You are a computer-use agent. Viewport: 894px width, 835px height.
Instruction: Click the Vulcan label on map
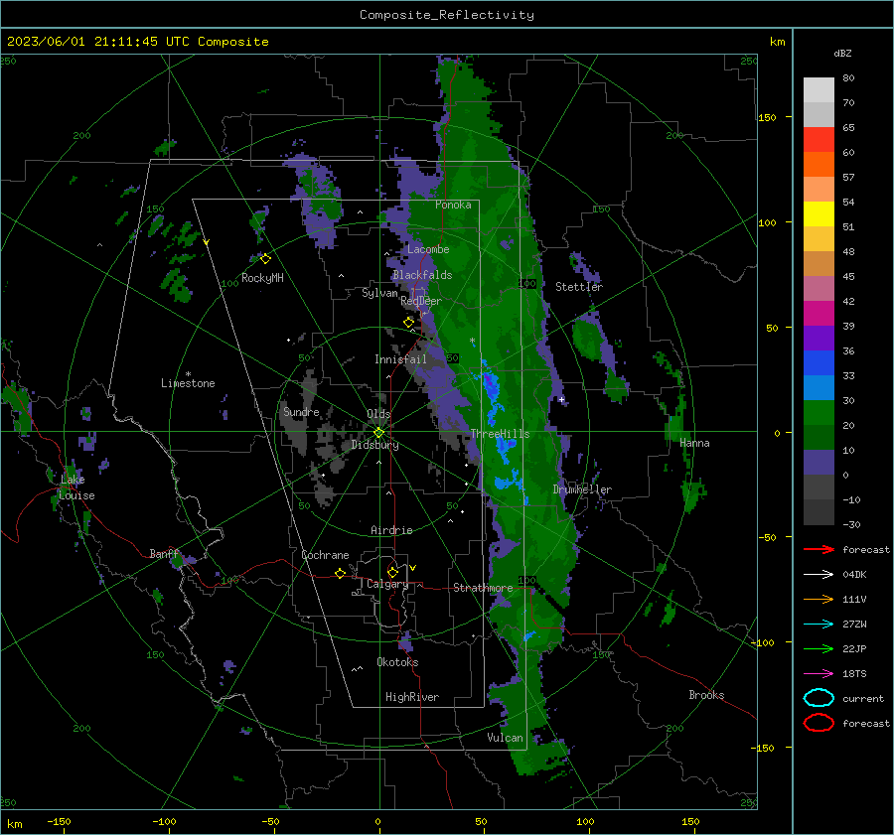point(505,738)
